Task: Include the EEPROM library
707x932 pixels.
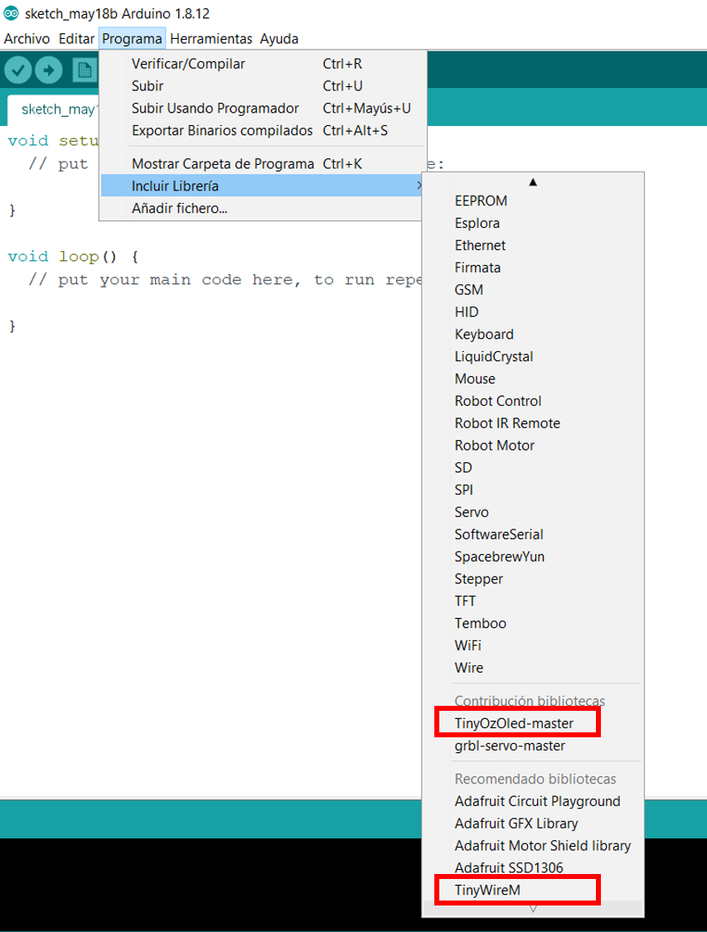Action: coord(533,201)
